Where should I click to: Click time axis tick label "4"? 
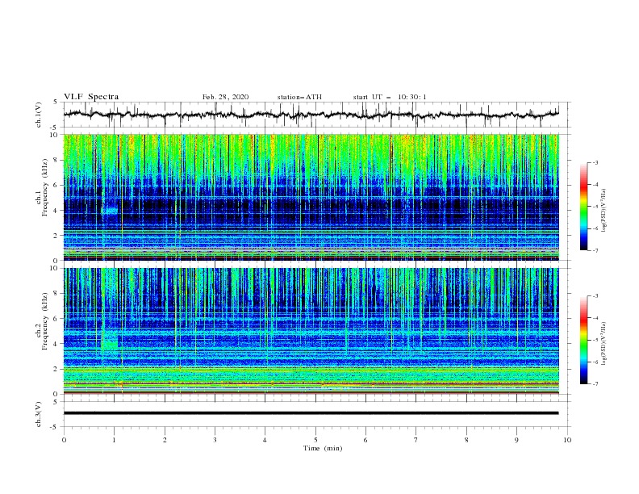pos(265,440)
